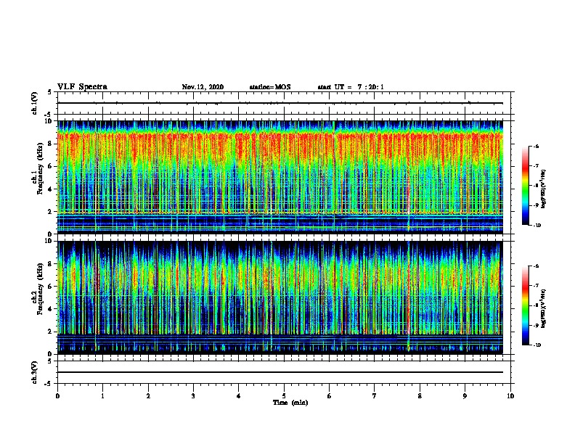
Task: Click the "-6" label on ch.2 colorbar
Action: [536, 266]
